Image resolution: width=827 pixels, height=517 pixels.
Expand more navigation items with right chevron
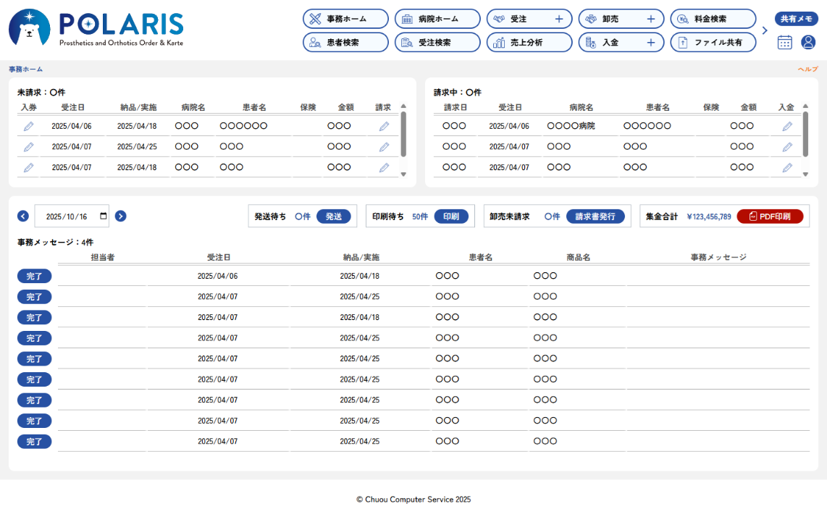pyautogui.click(x=765, y=30)
